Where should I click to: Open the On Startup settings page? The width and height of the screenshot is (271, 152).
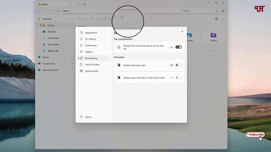tap(93, 39)
